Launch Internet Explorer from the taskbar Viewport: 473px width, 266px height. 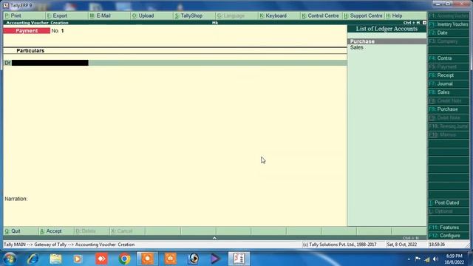click(33, 259)
